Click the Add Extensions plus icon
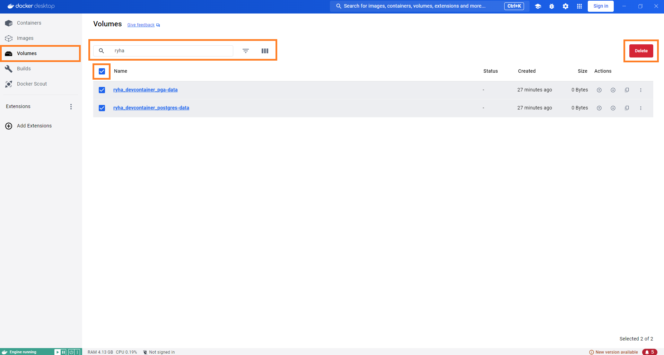The image size is (664, 355). coord(9,126)
